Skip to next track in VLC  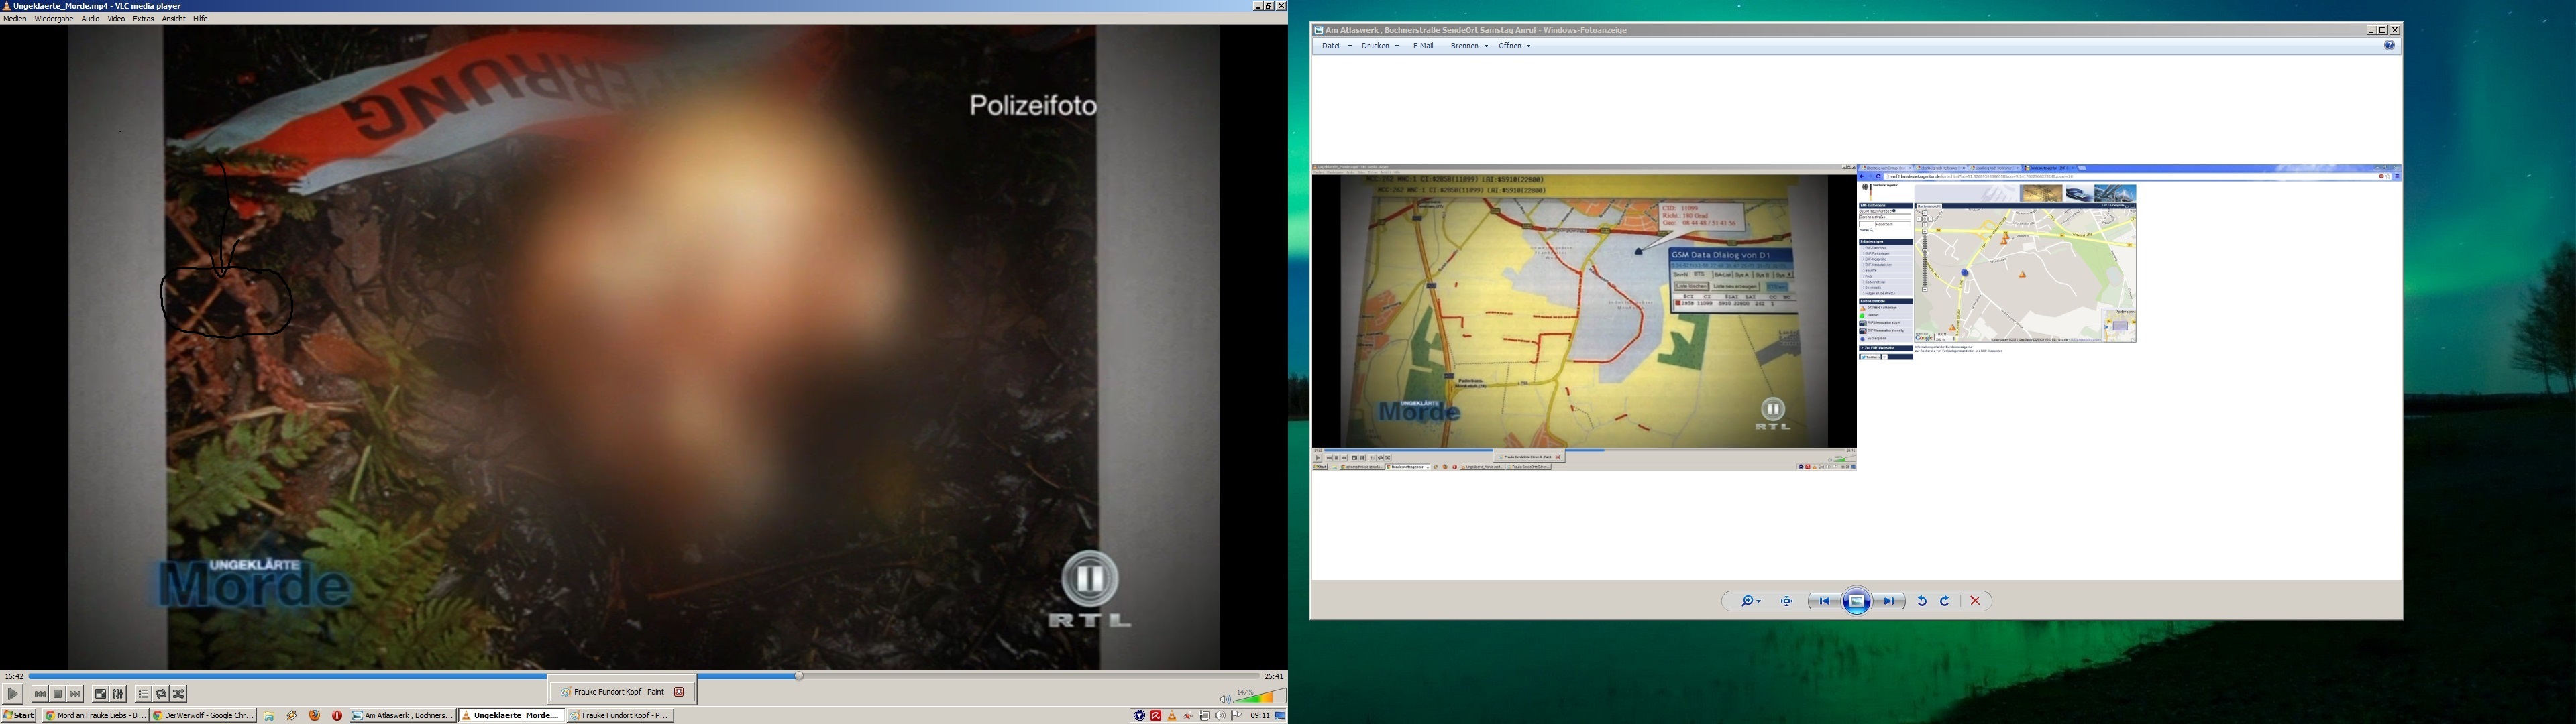pyautogui.click(x=76, y=694)
